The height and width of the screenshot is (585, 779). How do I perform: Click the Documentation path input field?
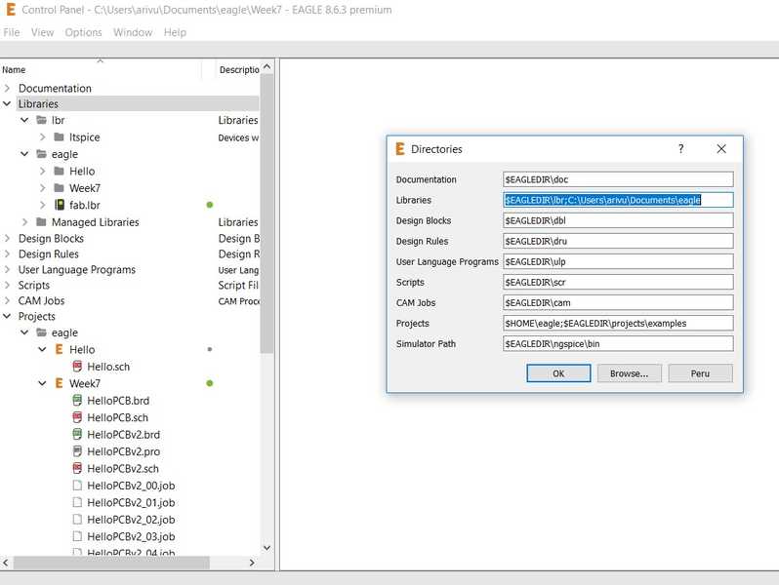click(x=618, y=179)
